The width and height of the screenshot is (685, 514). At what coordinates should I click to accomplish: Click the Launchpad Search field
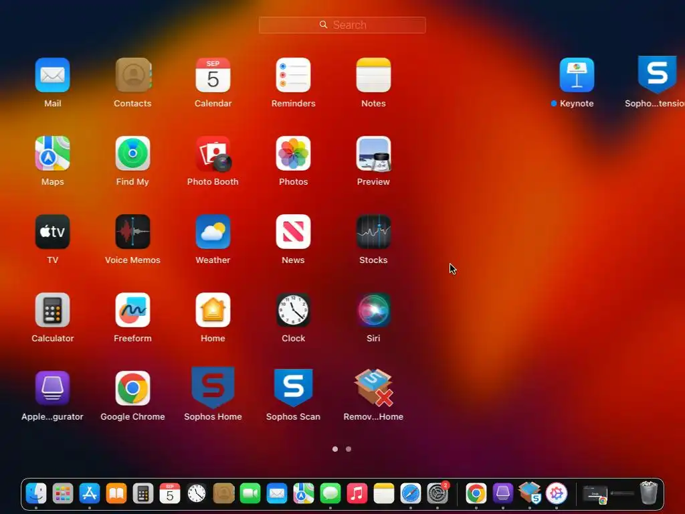(342, 25)
